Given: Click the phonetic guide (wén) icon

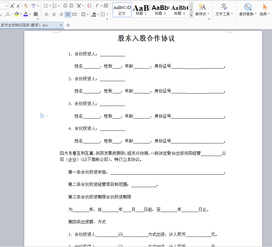Looking at the screenshot, I should click(x=34, y=6).
